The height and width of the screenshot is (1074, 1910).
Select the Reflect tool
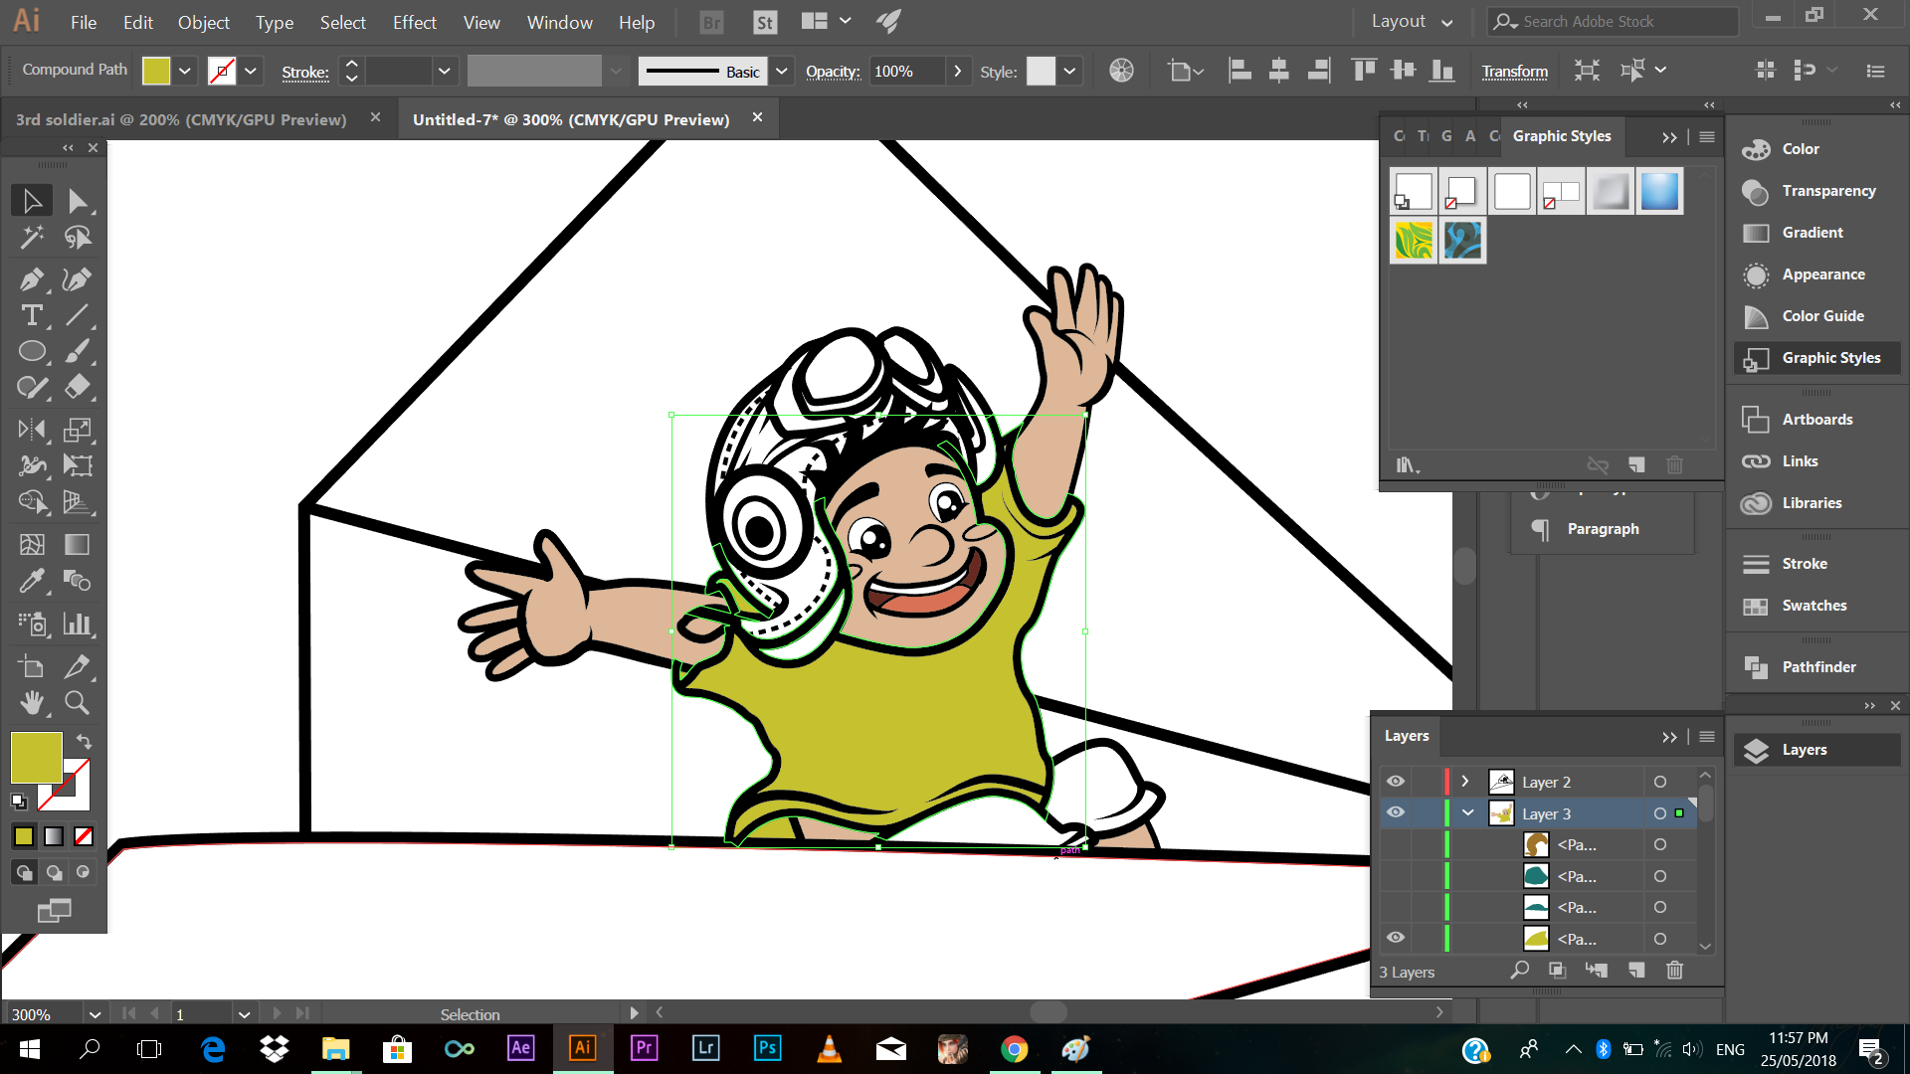point(32,430)
